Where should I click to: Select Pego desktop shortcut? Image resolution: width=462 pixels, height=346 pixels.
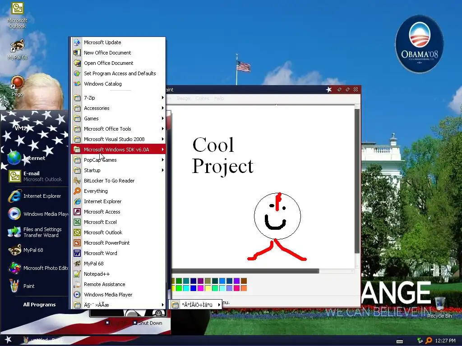tap(17, 86)
